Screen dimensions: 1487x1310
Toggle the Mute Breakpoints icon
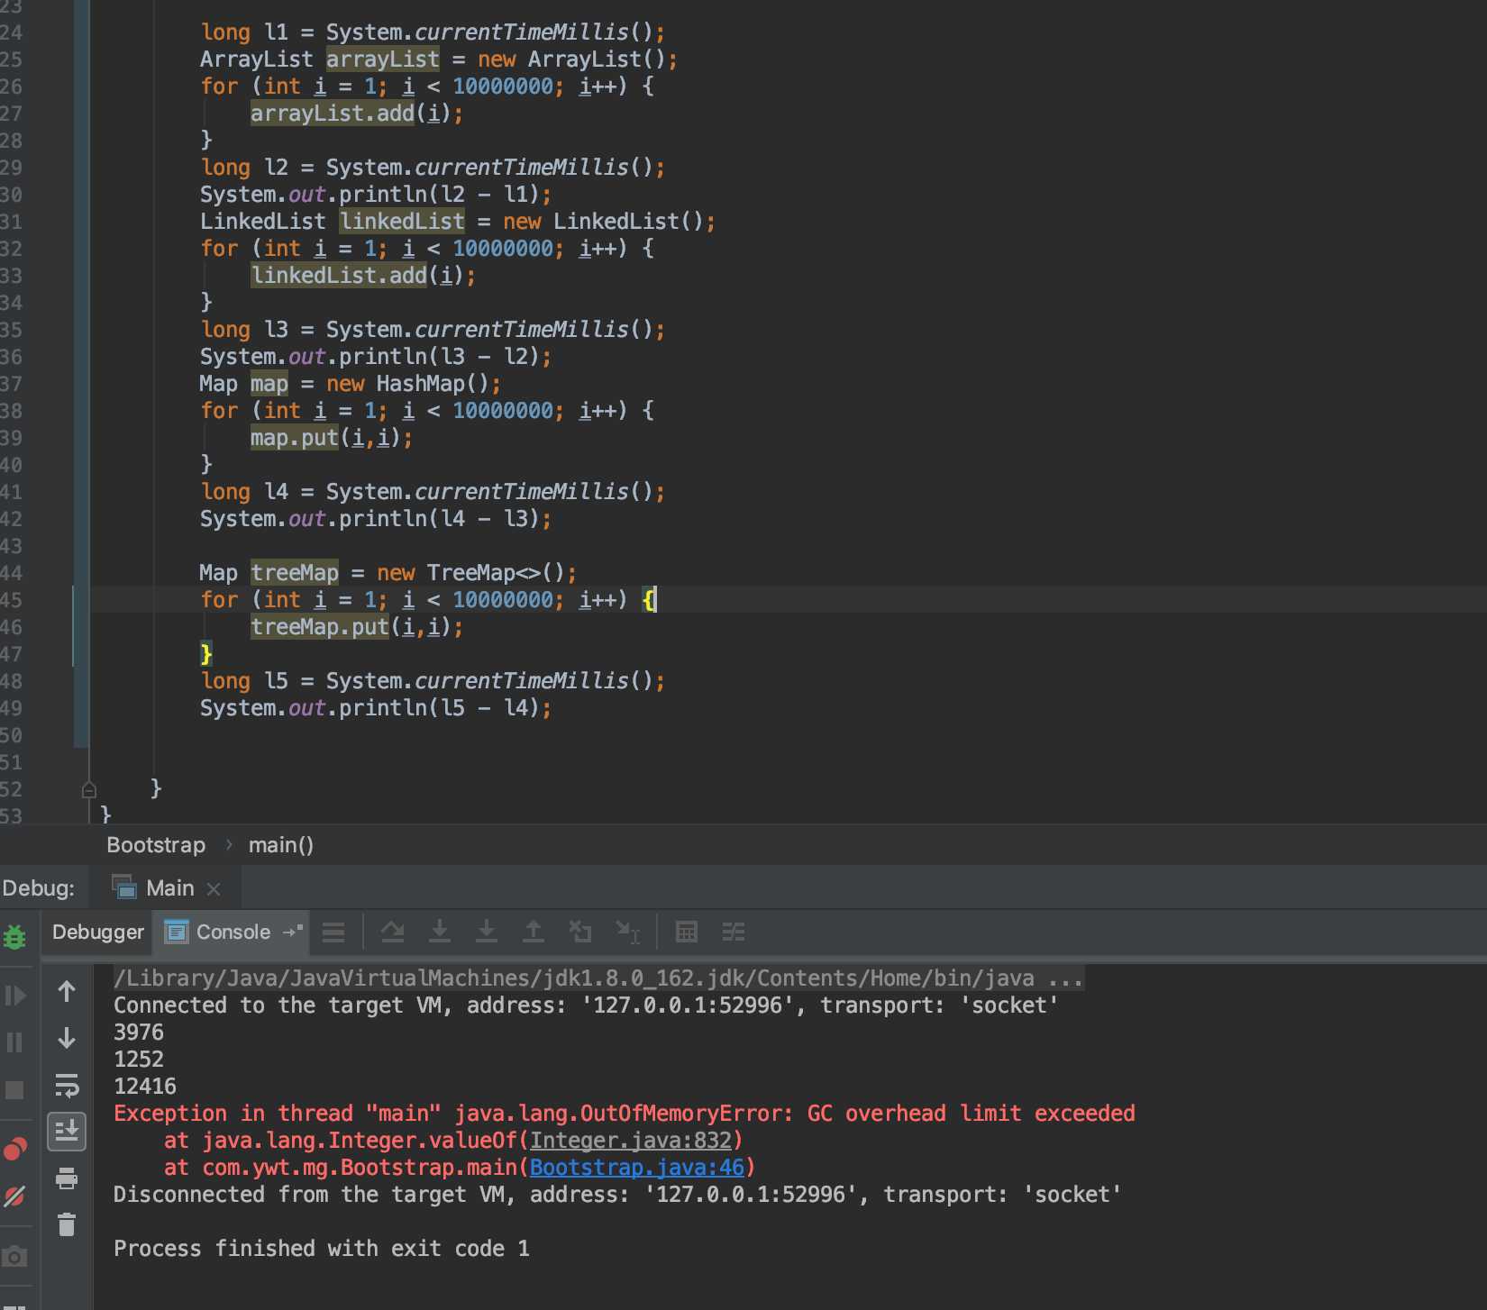14,1196
